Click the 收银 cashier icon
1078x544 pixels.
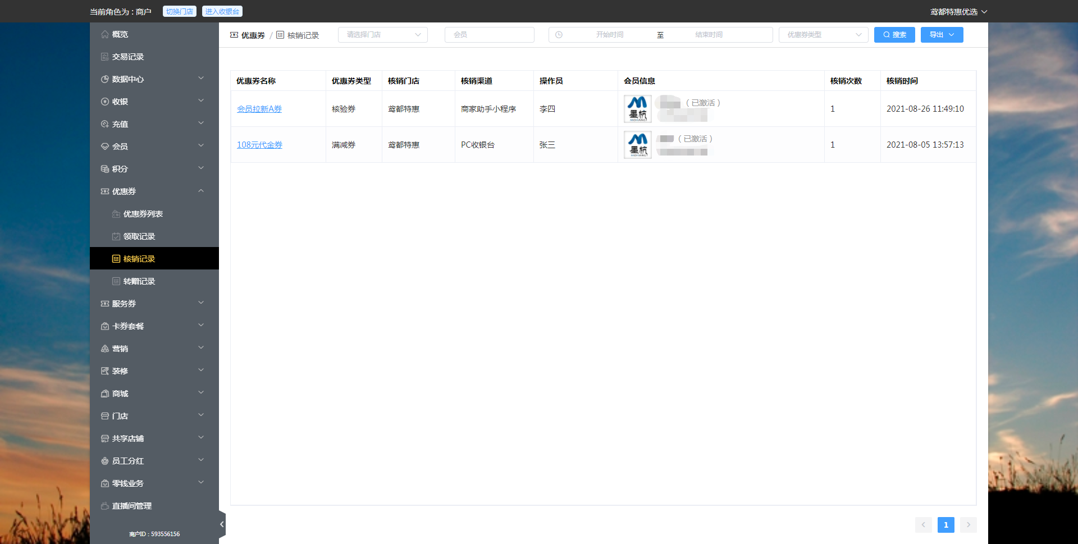(x=105, y=102)
